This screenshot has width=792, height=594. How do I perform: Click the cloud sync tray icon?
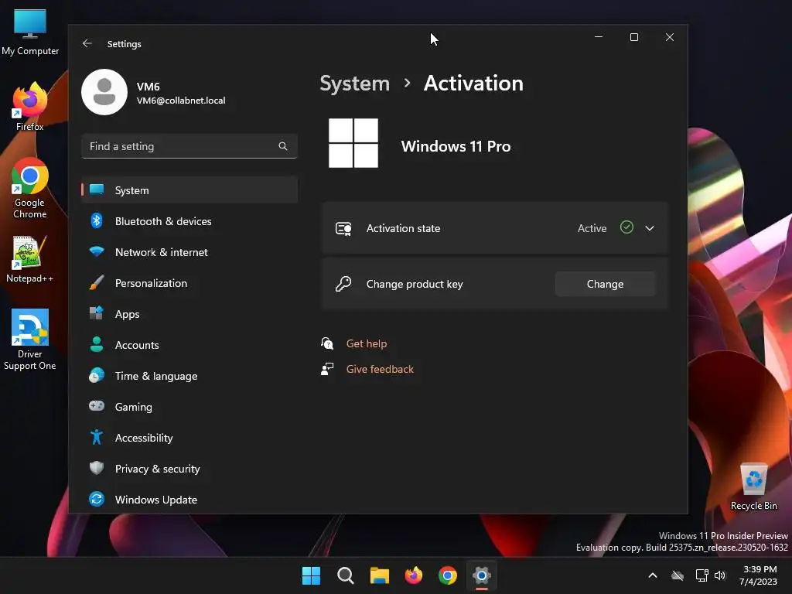tap(678, 575)
